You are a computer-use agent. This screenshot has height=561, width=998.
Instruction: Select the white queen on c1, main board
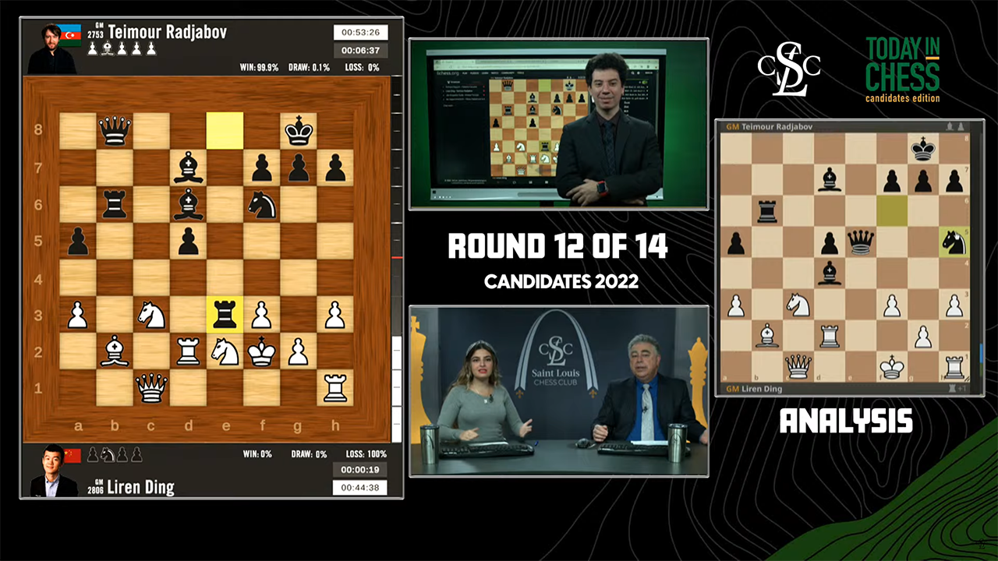click(151, 387)
